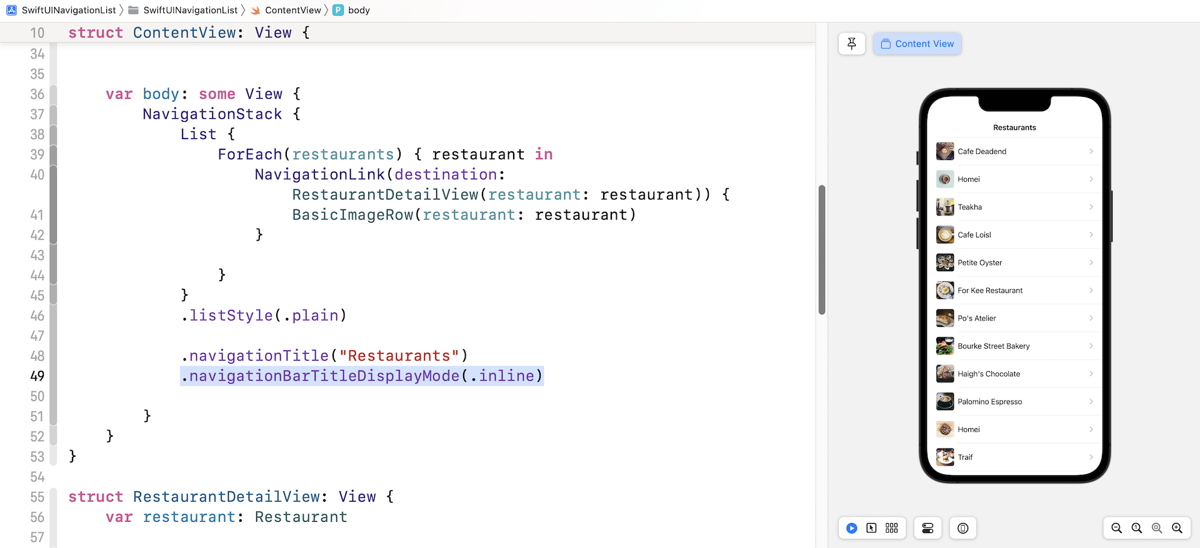The image size is (1200, 548).
Task: Open the ContentView file breadcrumb
Action: click(292, 10)
